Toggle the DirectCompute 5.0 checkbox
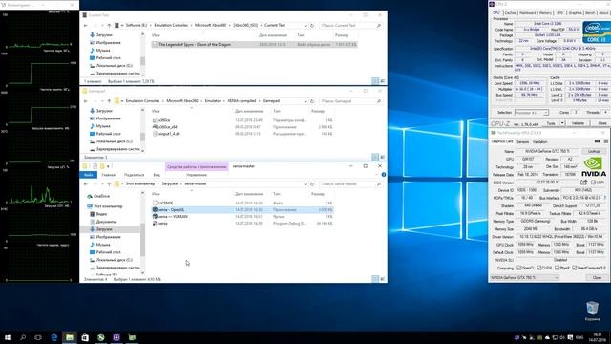 click(575, 268)
